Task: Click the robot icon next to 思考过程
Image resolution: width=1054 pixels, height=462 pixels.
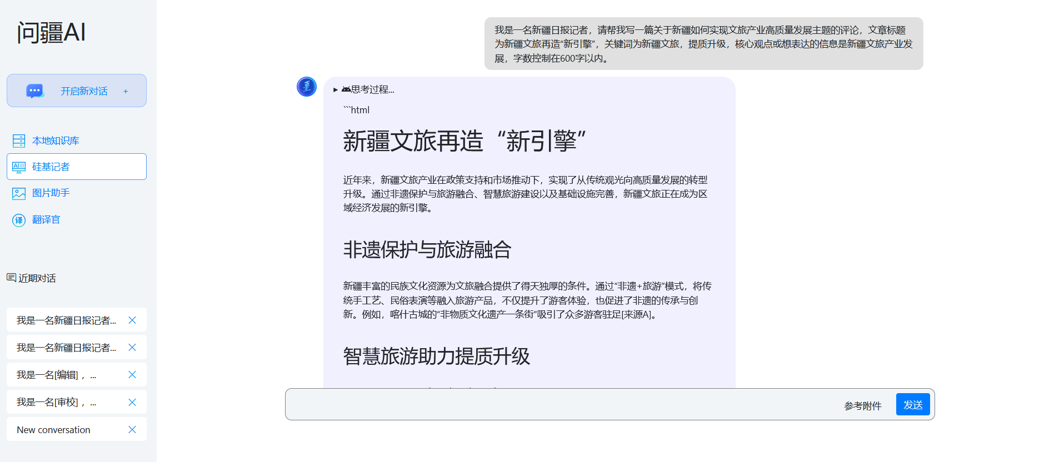Action: [346, 89]
